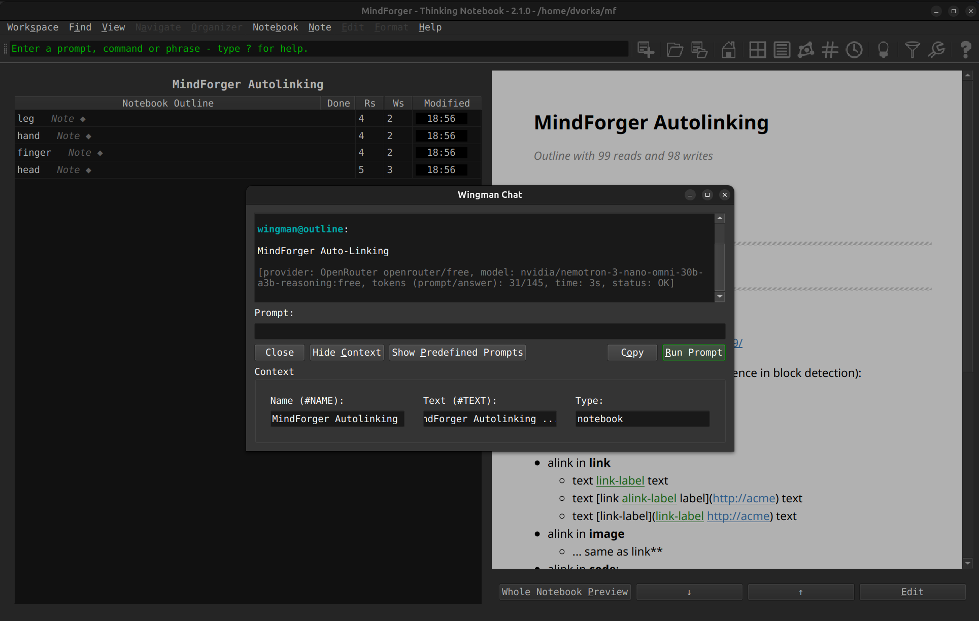979x621 pixels.
Task: Open the Help menu
Action: pyautogui.click(x=430, y=27)
